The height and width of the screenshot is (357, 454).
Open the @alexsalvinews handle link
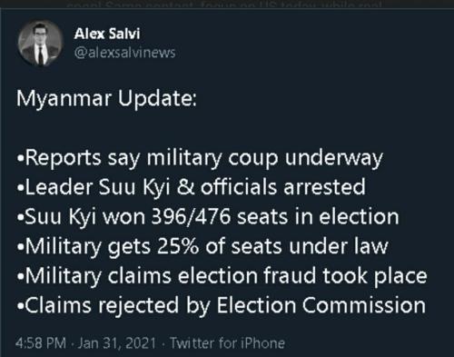(124, 53)
